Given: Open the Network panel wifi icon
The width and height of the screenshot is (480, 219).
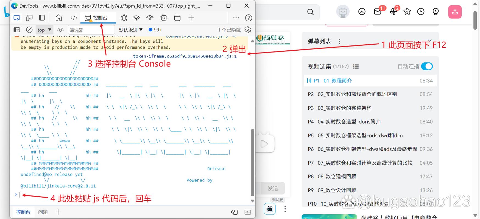Looking at the screenshot, I should tap(136, 18).
